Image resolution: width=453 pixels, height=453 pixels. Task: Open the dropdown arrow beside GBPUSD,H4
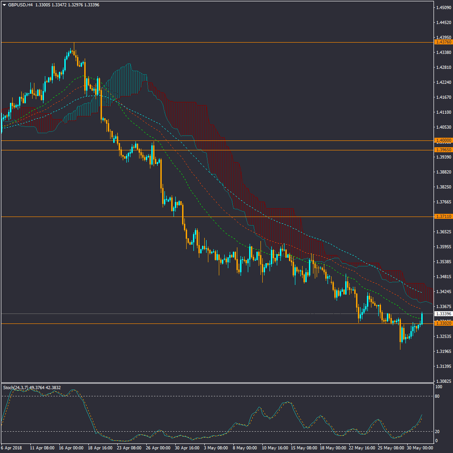pos(4,5)
